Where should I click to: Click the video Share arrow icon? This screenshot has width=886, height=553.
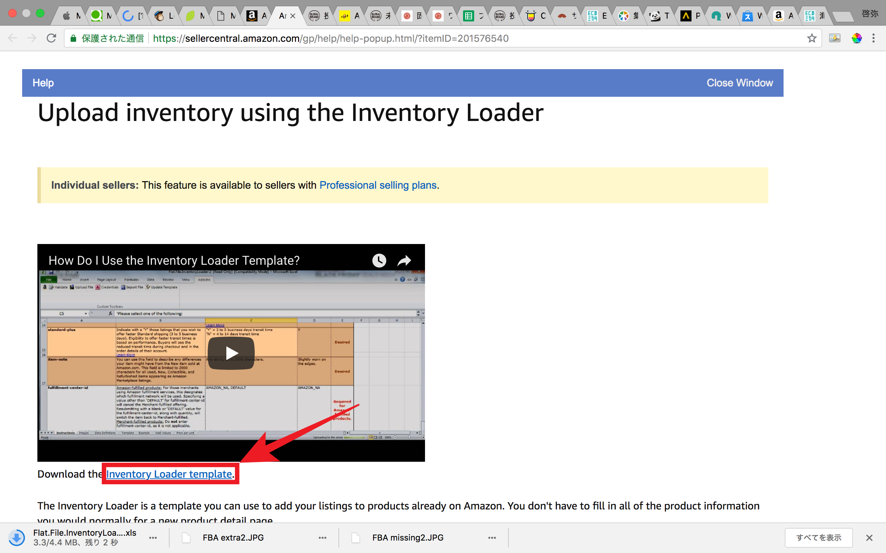[x=404, y=260]
